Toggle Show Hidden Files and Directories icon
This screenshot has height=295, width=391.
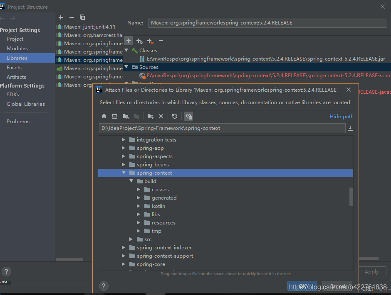(x=188, y=116)
